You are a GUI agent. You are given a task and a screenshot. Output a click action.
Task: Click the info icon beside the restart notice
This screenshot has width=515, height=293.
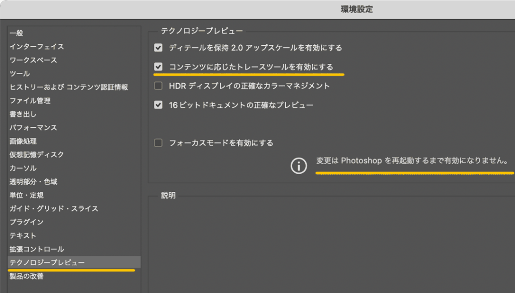[x=299, y=165]
